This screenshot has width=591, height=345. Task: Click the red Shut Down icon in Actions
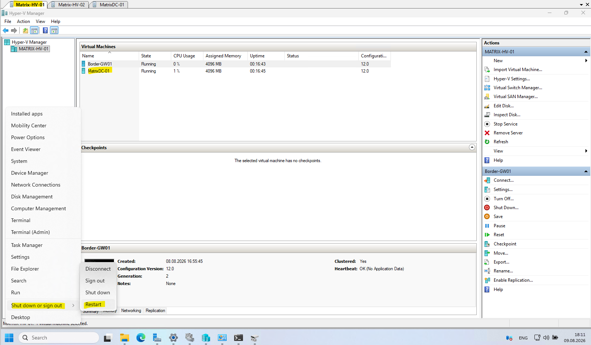click(487, 208)
